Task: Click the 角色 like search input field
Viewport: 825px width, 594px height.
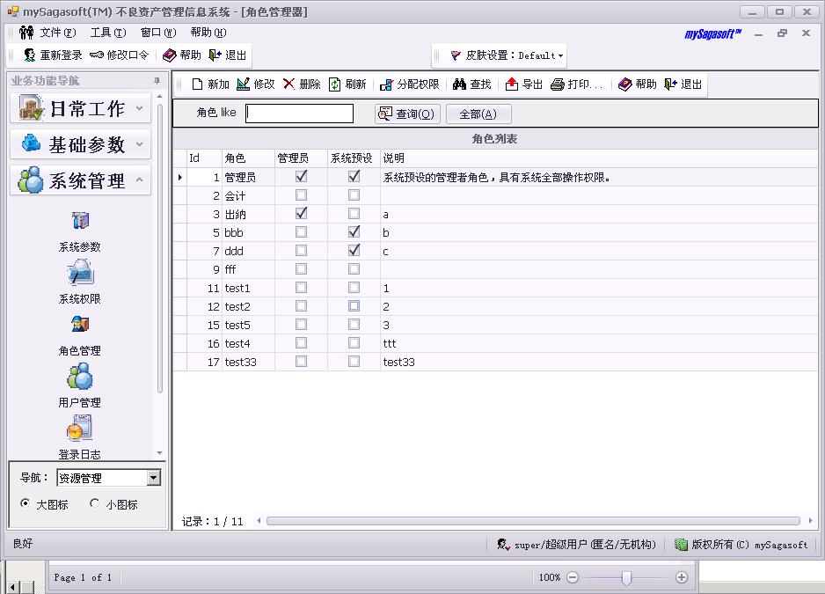Action: [x=299, y=114]
